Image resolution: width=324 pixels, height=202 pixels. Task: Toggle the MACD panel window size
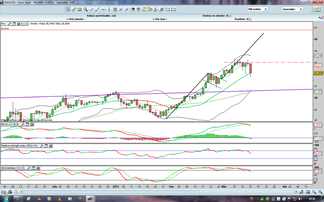tap(27, 124)
